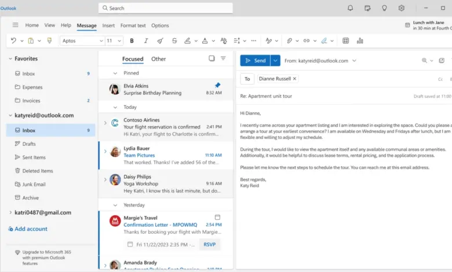
Task: Toggle the select-all messages checkbox icon
Action: tap(212, 58)
